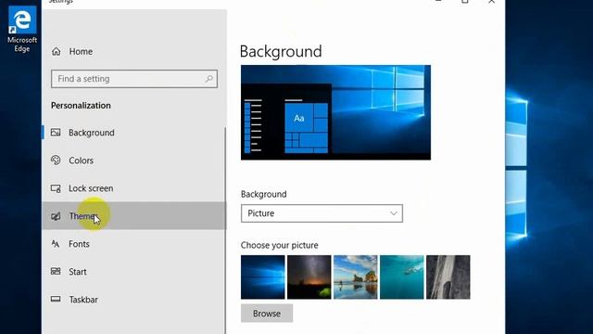This screenshot has height=334, width=593.
Task: Click the Start tiles icon
Action: click(56, 272)
